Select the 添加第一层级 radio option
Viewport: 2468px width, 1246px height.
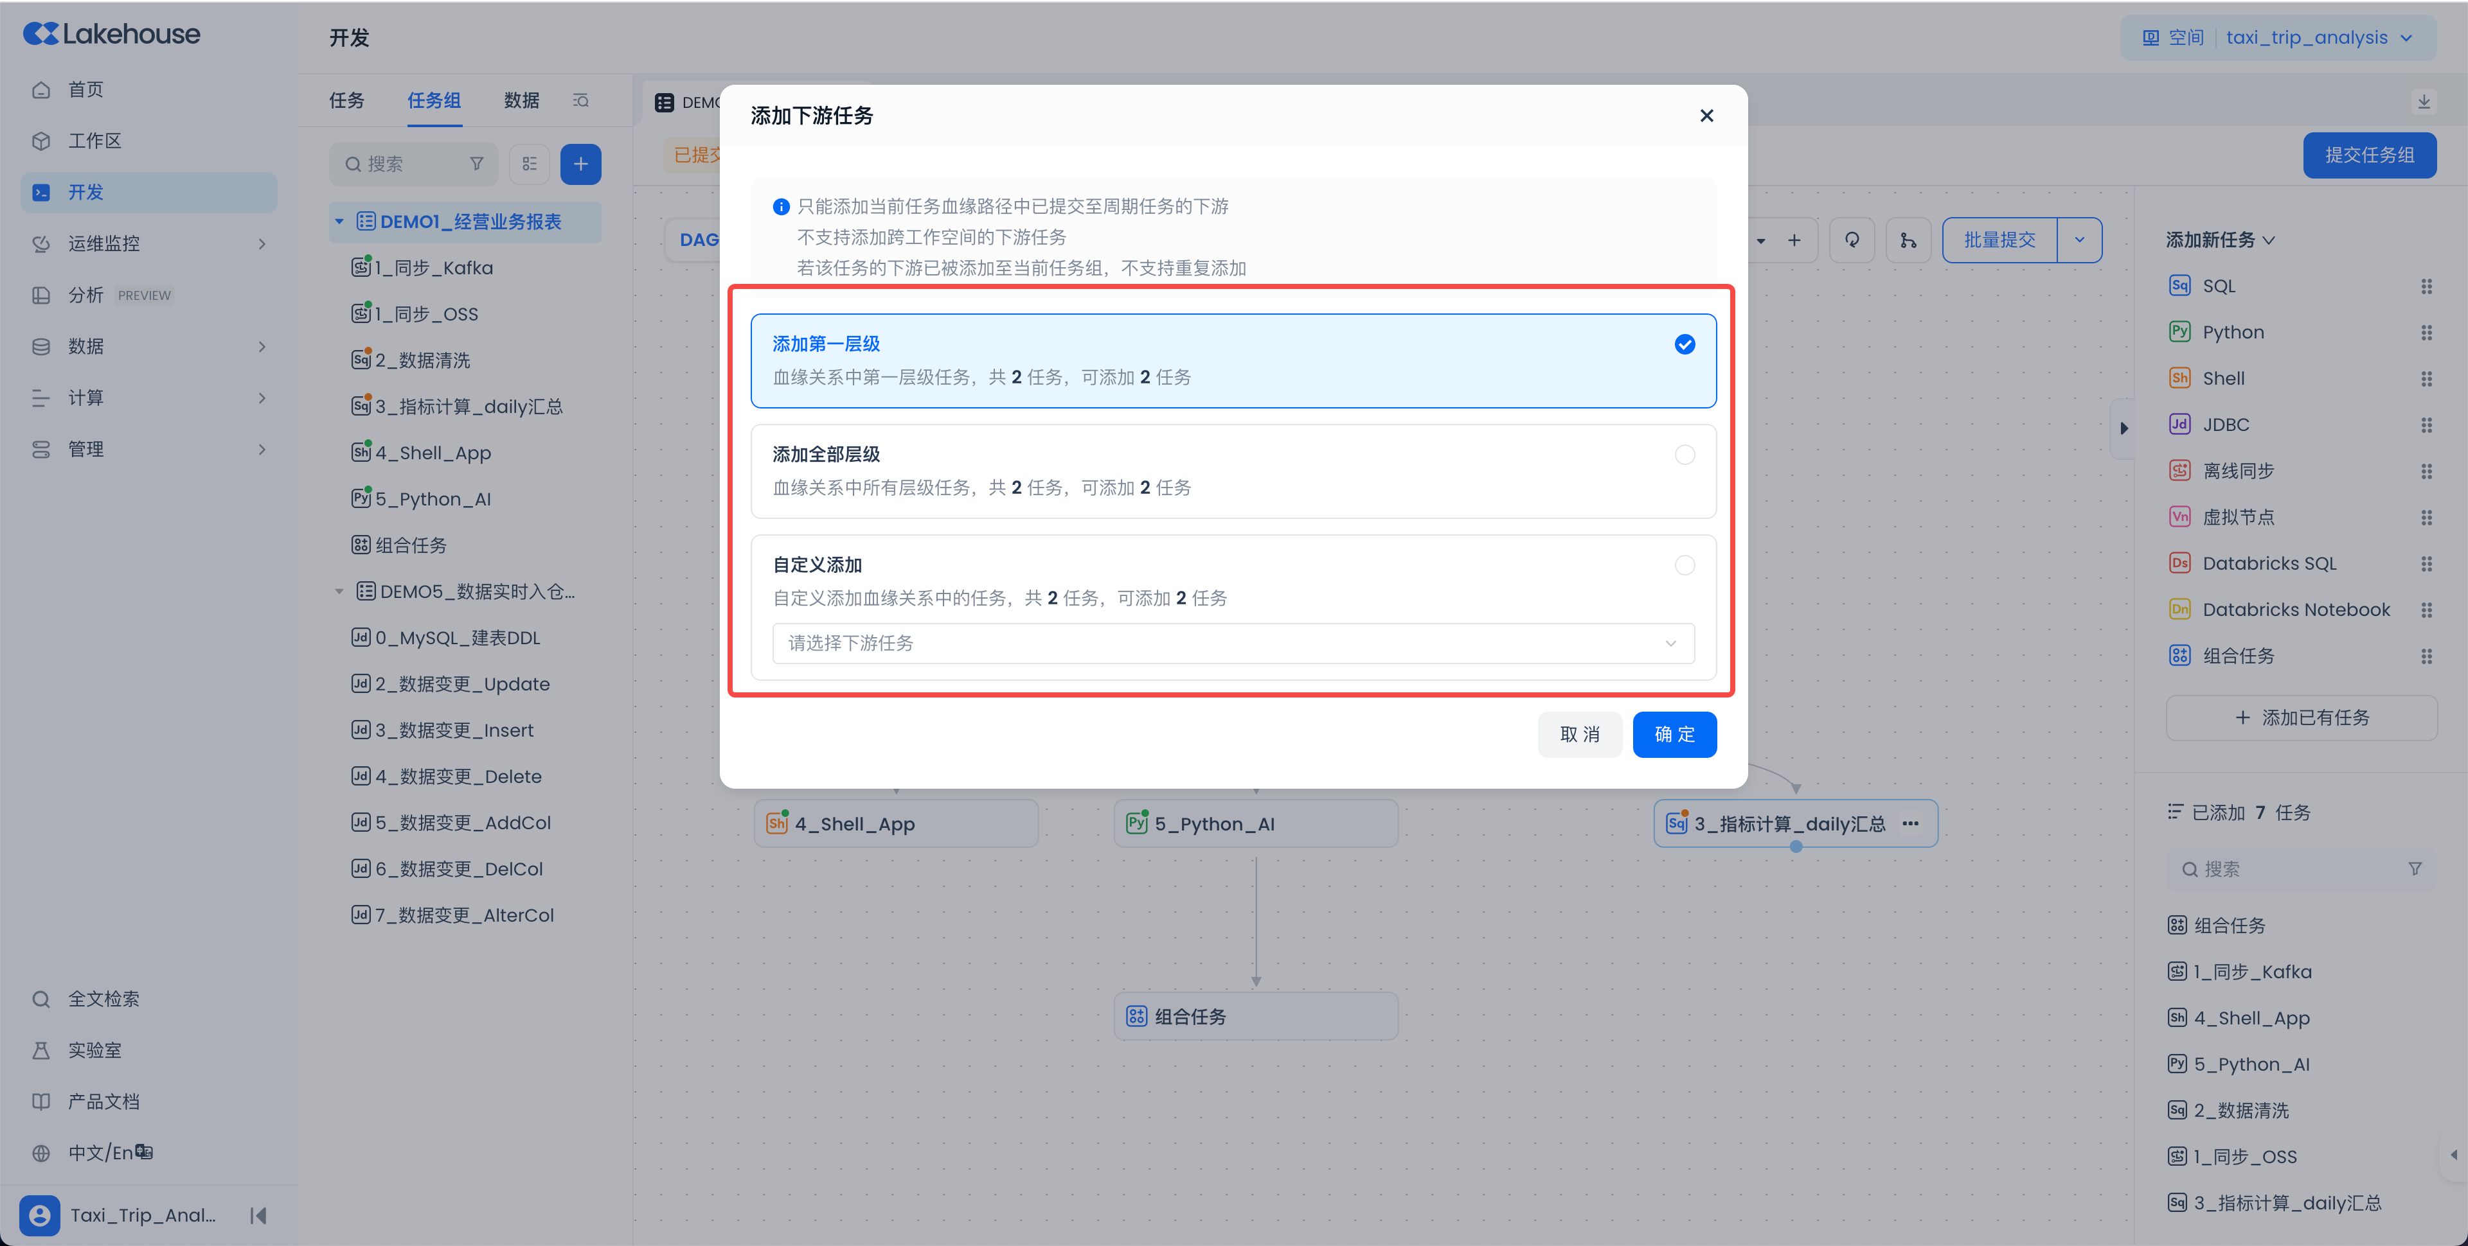click(1683, 345)
